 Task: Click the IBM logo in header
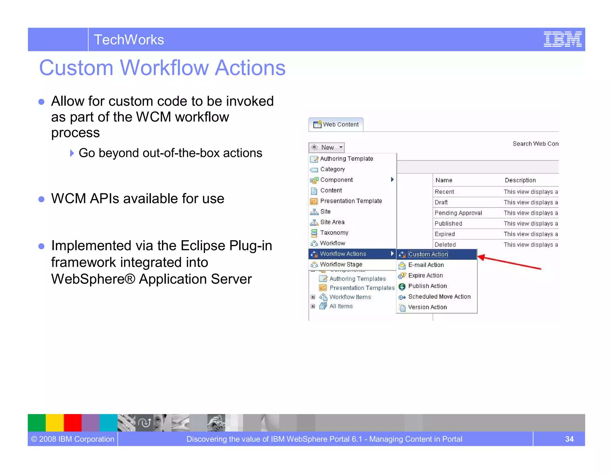coord(563,39)
